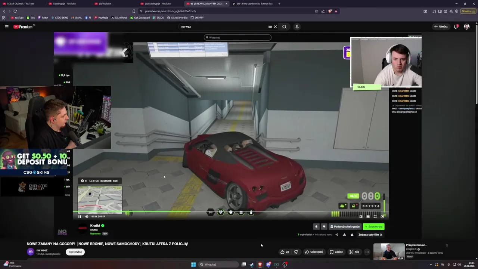478x269 pixels.
Task: Open embedded player settings gear
Action: pos(382,216)
